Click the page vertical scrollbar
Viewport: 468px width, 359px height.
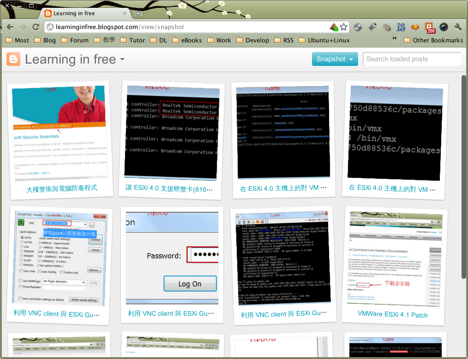coord(464,177)
